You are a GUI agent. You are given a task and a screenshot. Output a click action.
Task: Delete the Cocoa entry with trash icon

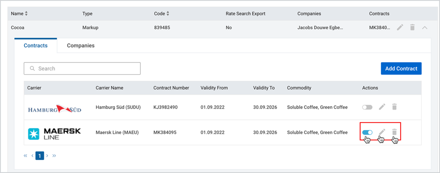click(412, 28)
